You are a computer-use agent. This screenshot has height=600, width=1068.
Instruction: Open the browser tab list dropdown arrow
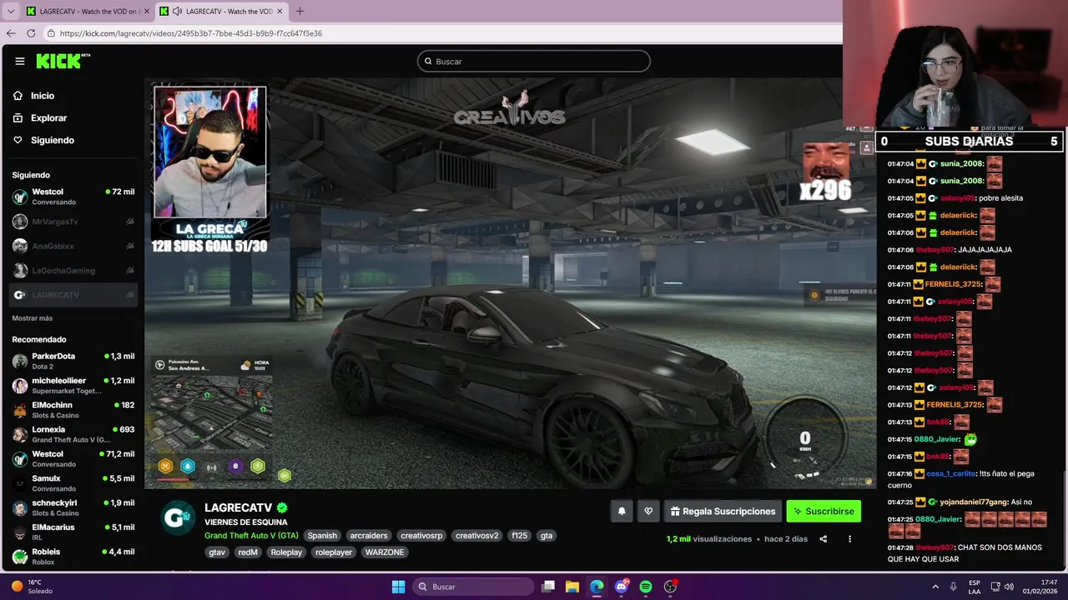[11, 12]
